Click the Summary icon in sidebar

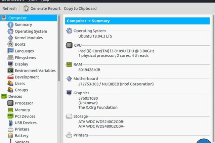click(x=10, y=25)
